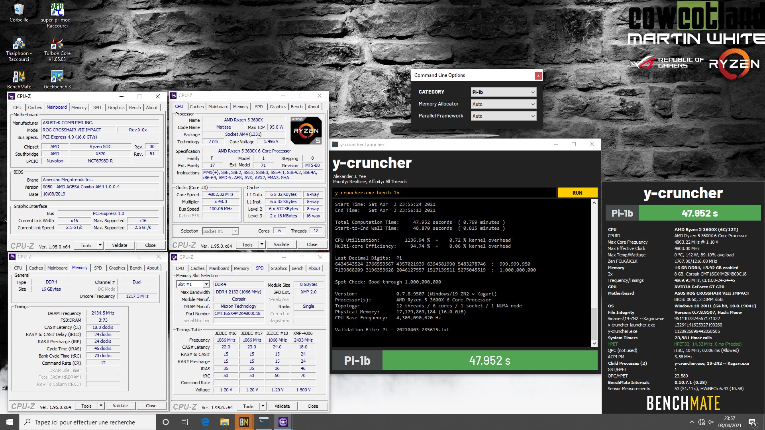Open the CATEGORY dropdown showing Pi-1b

[x=503, y=92]
